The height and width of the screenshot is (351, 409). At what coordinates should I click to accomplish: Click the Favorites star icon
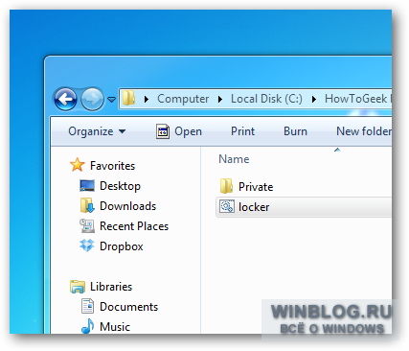click(78, 165)
